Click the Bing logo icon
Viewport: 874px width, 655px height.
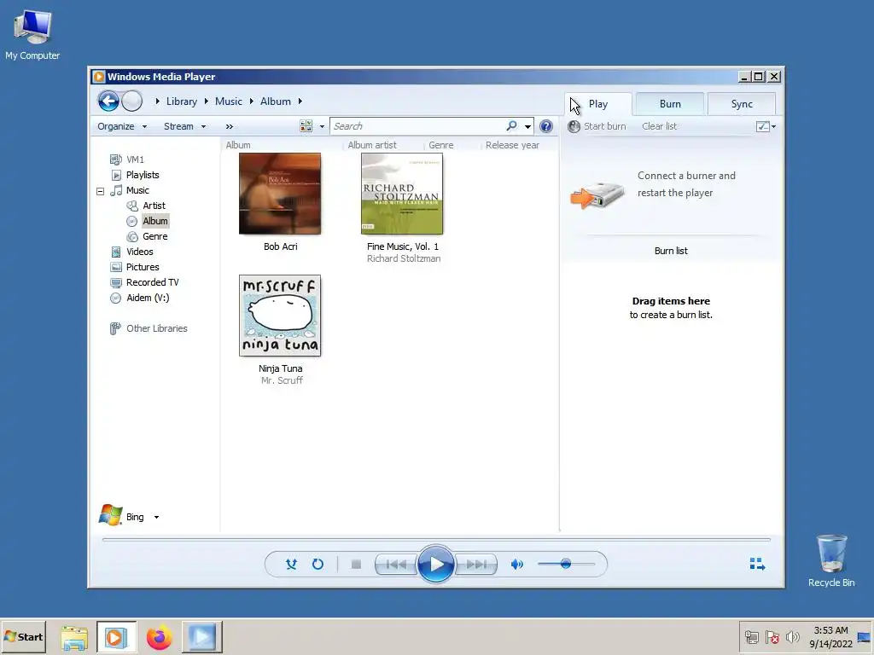(110, 515)
